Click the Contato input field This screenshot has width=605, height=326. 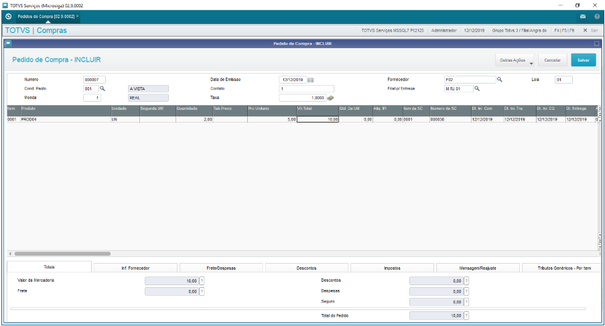click(306, 88)
